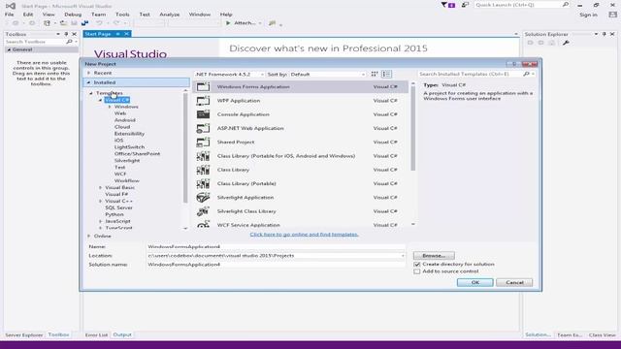
Task: Select the Cloud template category
Action: [122, 127]
